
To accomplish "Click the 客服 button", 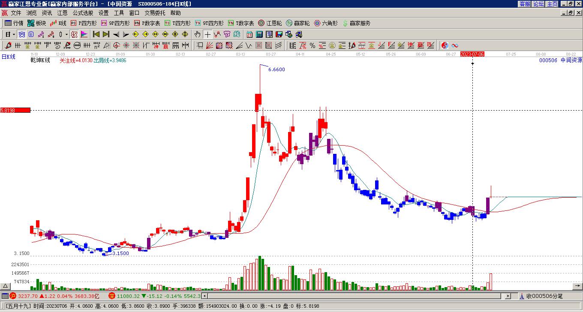I will [525, 4].
